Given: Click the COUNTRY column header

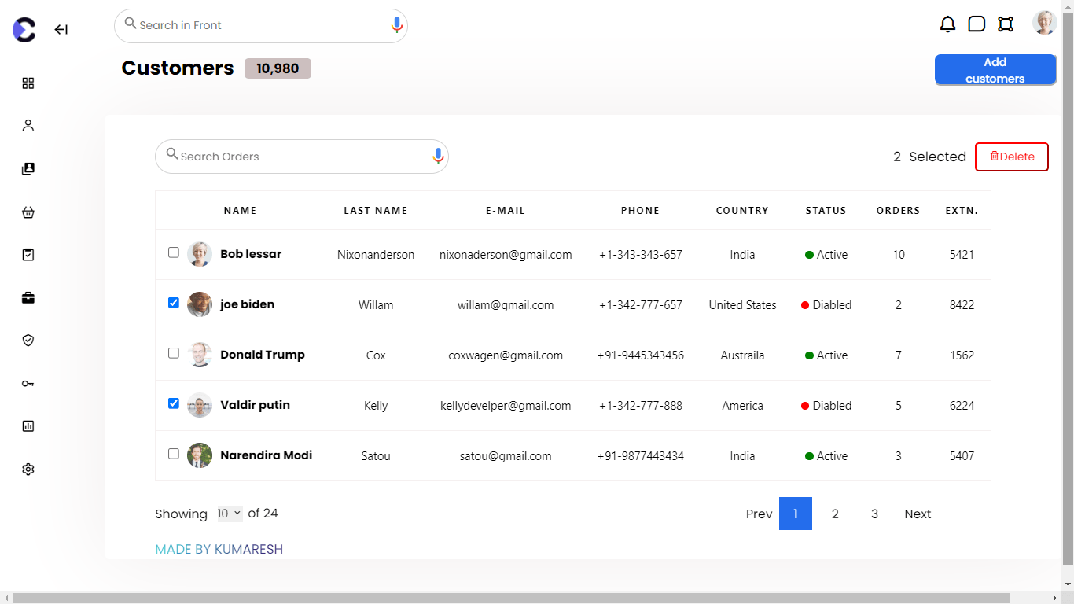Looking at the screenshot, I should click(x=742, y=211).
